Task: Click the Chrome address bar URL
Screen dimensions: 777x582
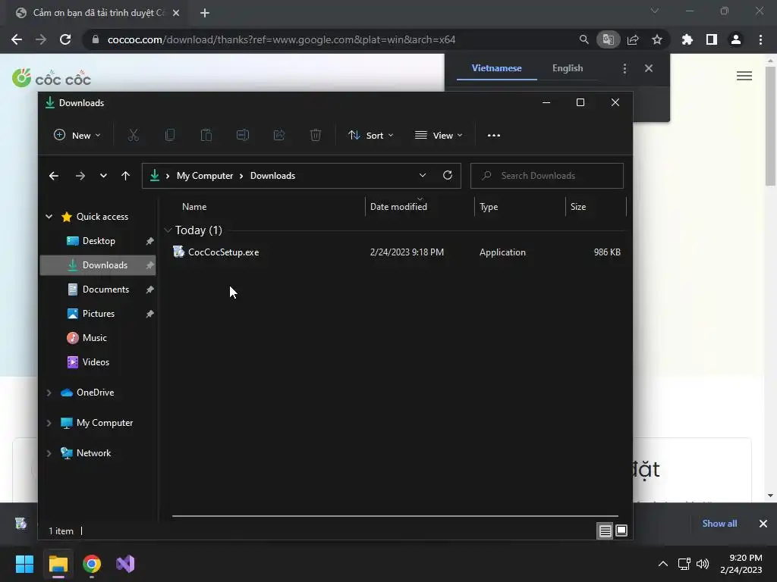Action: (281, 39)
